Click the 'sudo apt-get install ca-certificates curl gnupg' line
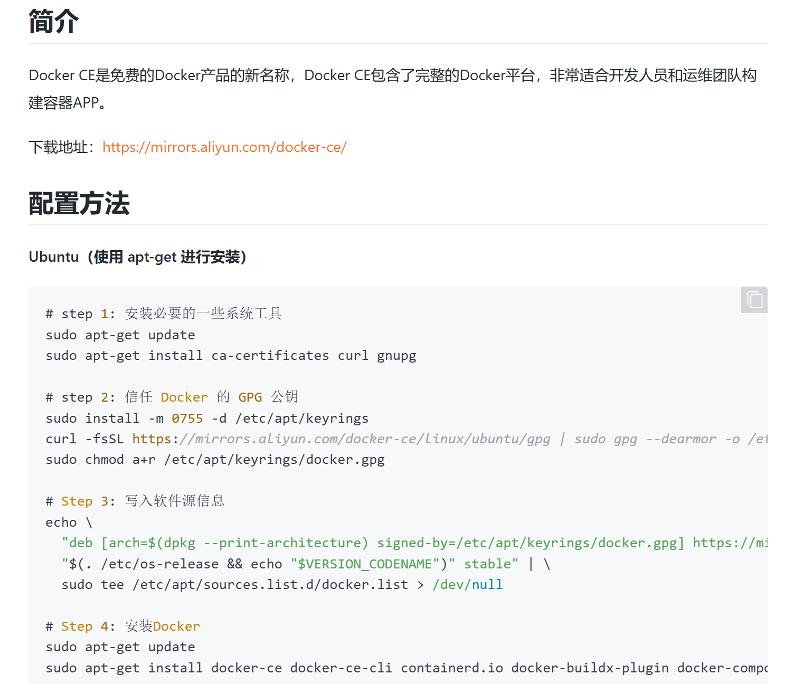 pyautogui.click(x=231, y=356)
